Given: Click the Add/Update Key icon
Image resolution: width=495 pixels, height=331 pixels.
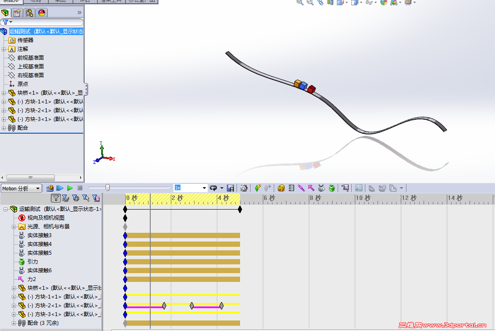Looking at the screenshot, I should [x=268, y=188].
